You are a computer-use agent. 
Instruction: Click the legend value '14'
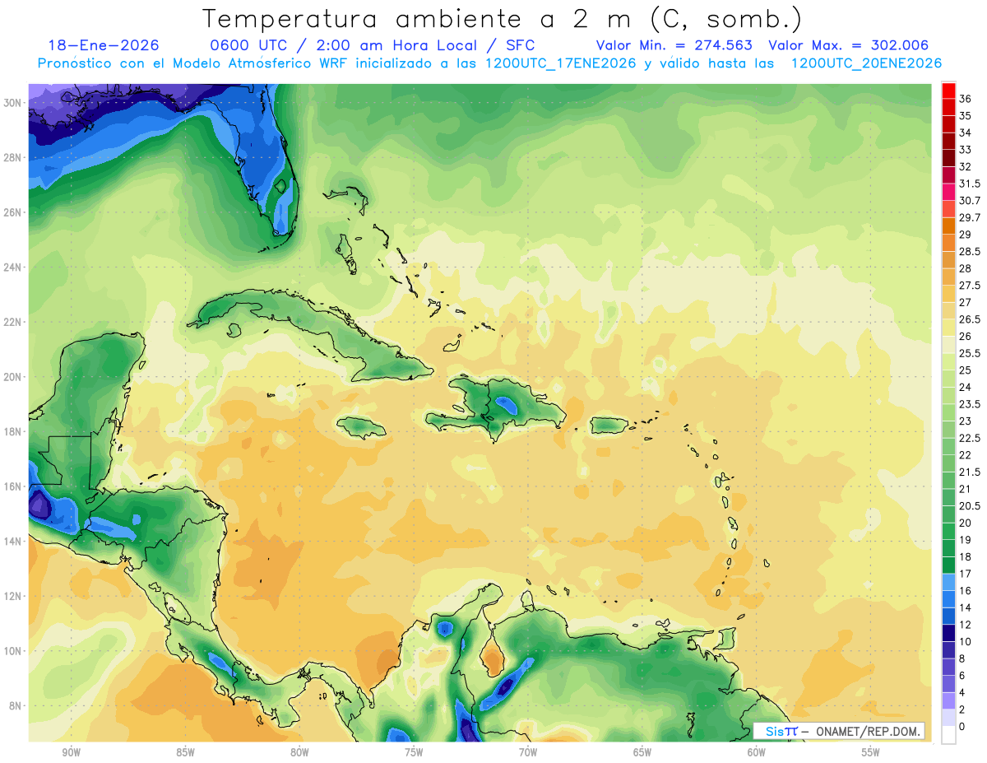[x=966, y=607]
